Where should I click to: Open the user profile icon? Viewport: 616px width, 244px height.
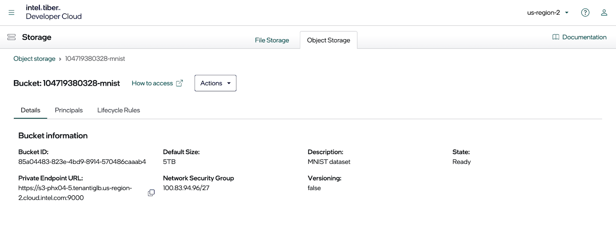604,13
